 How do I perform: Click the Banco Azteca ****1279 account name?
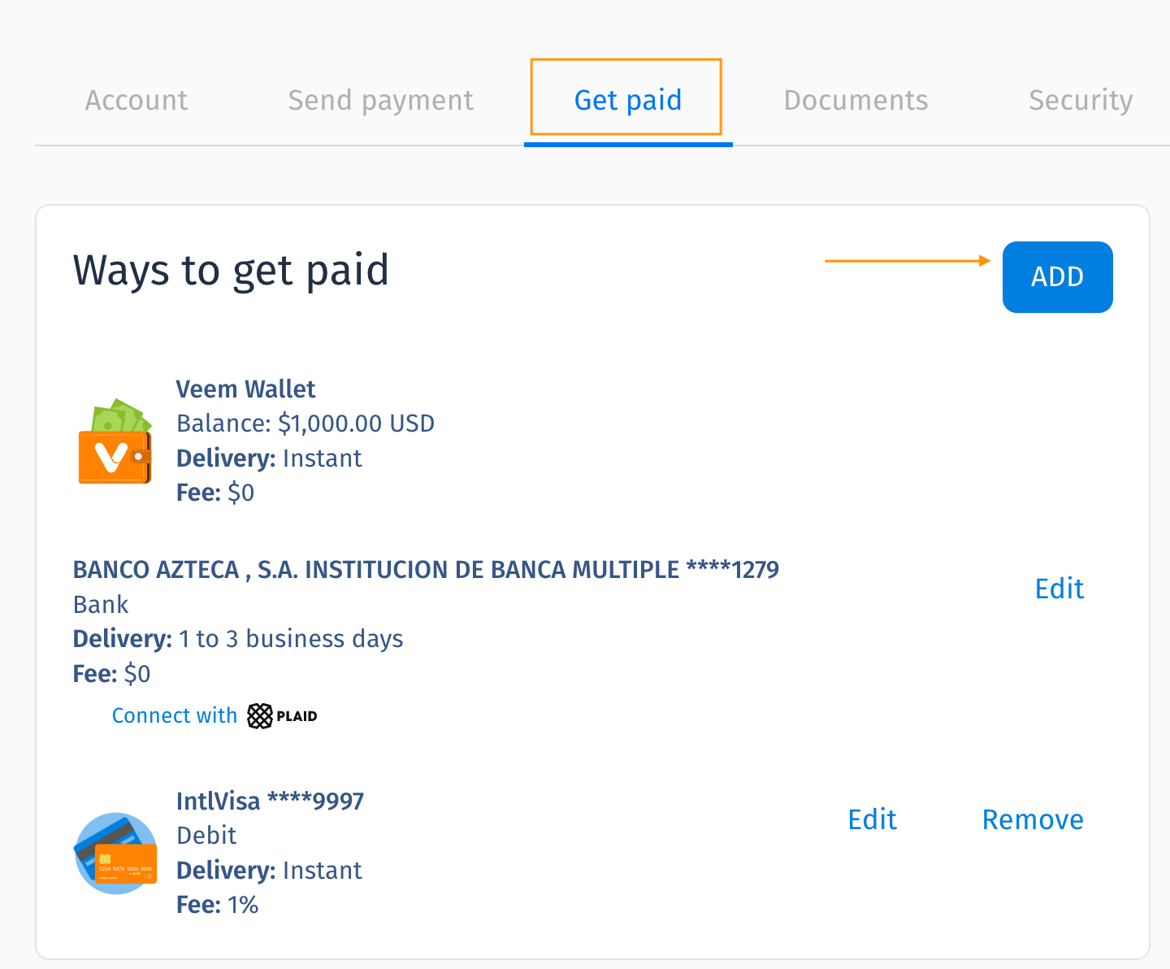pyautogui.click(x=426, y=570)
